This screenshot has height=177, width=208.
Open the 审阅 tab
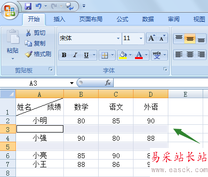[174, 19]
